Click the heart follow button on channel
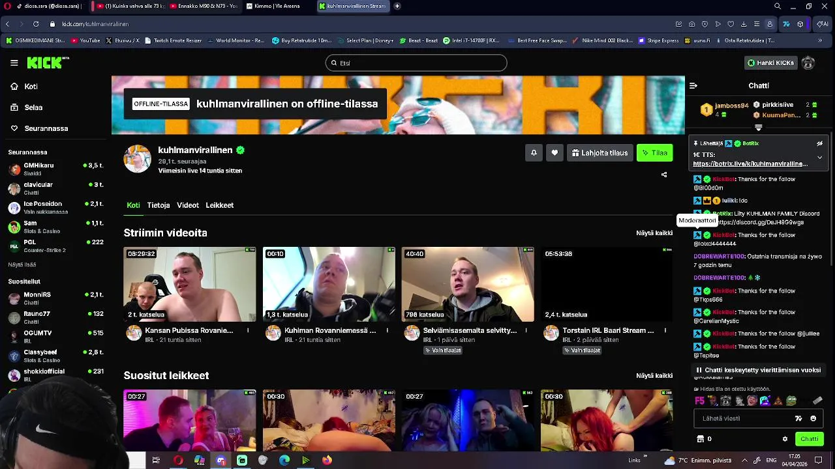 [554, 153]
